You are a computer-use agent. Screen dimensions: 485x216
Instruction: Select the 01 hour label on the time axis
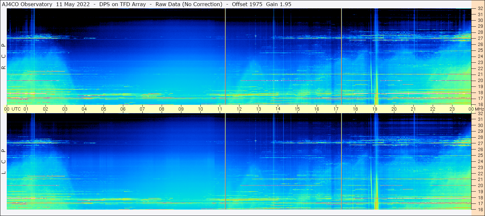tap(26, 109)
